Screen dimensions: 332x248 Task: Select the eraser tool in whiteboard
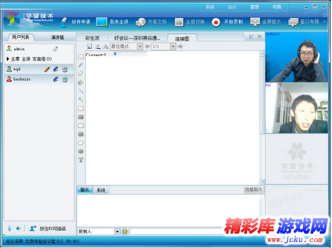click(81, 73)
